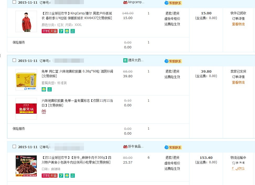Click the 快件已揽收 status text
This screenshot has height=185, width=255.
click(238, 13)
